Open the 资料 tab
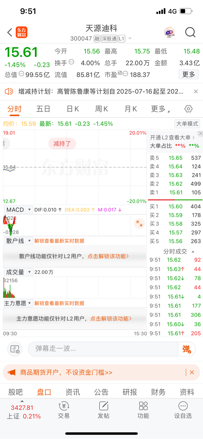 187,392
